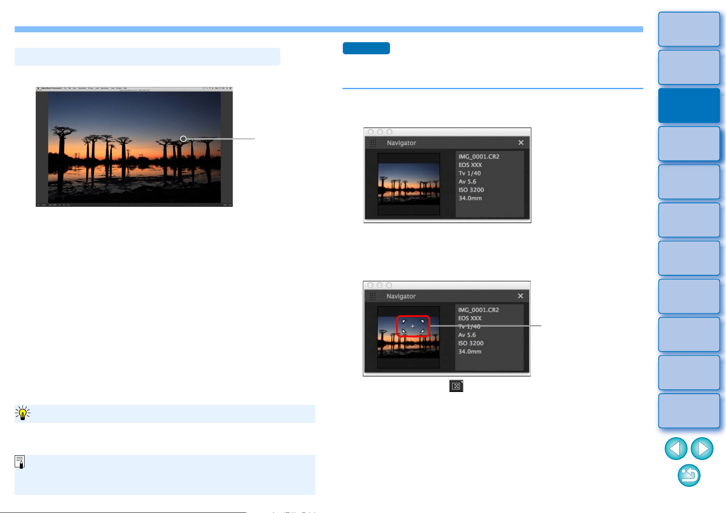Click ISO 3200 in the lower Navigator
The height and width of the screenshot is (513, 726).
(471, 343)
